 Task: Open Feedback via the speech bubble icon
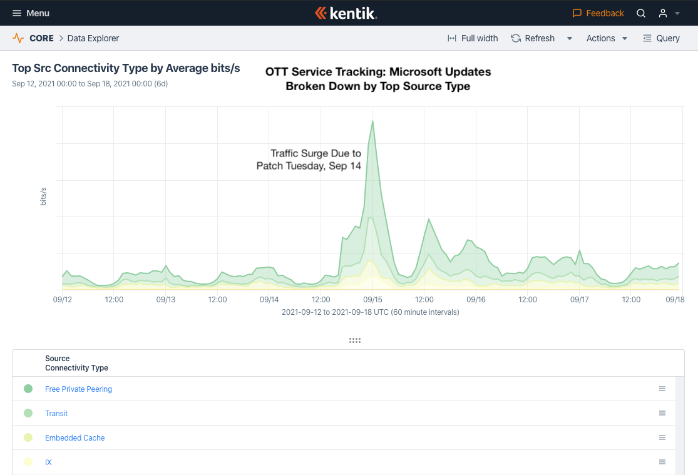577,13
